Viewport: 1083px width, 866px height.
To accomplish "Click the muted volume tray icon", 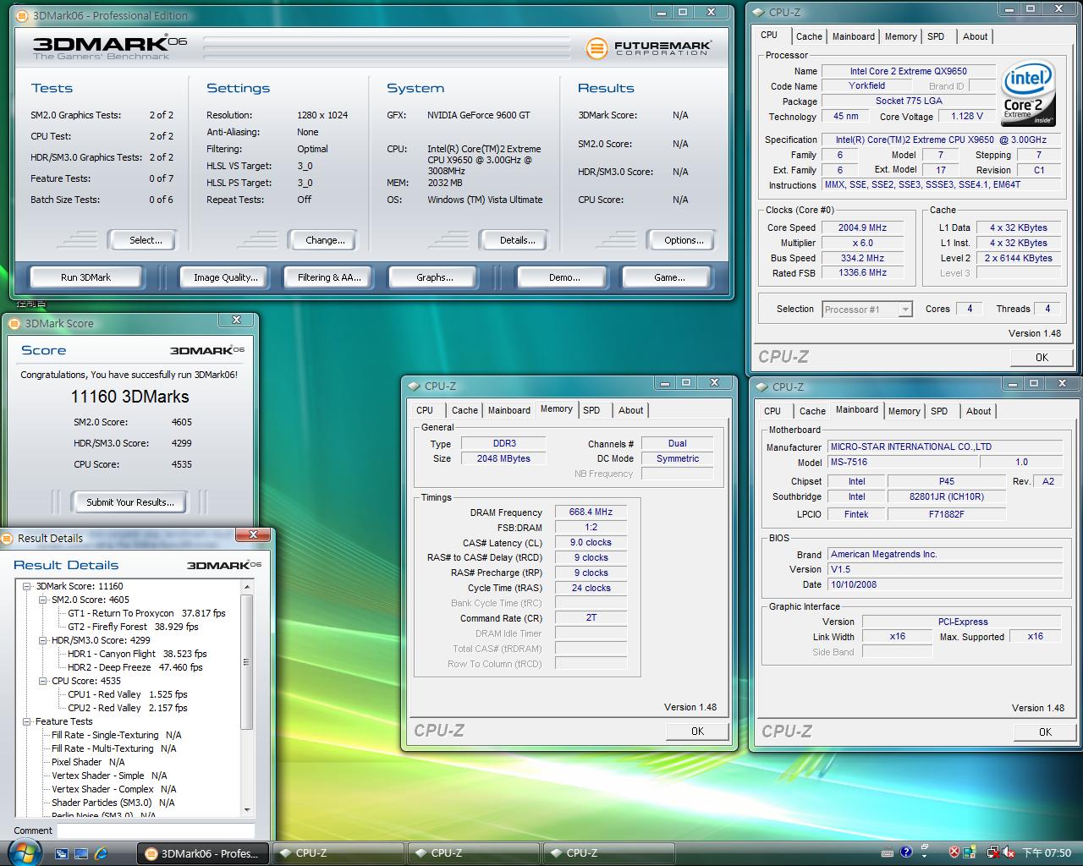I will point(1009,852).
